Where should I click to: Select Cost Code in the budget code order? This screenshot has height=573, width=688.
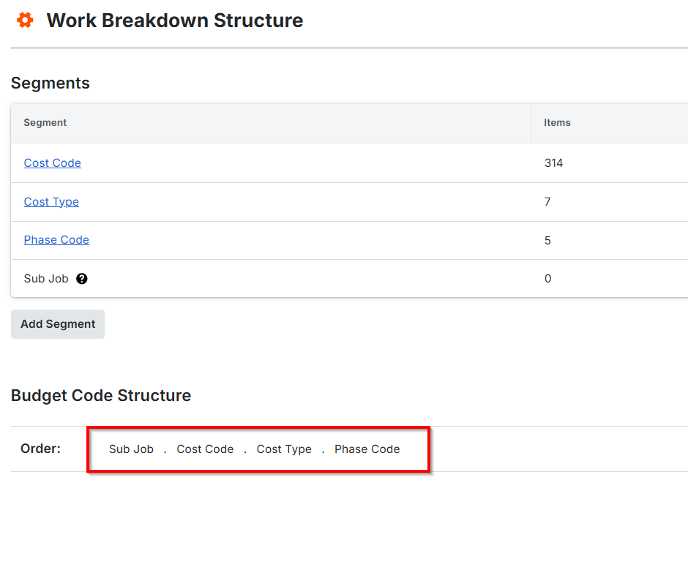click(x=205, y=449)
